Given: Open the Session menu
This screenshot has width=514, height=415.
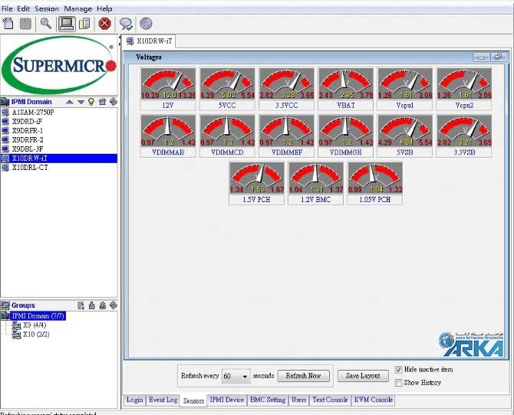Looking at the screenshot, I should pos(47,8).
